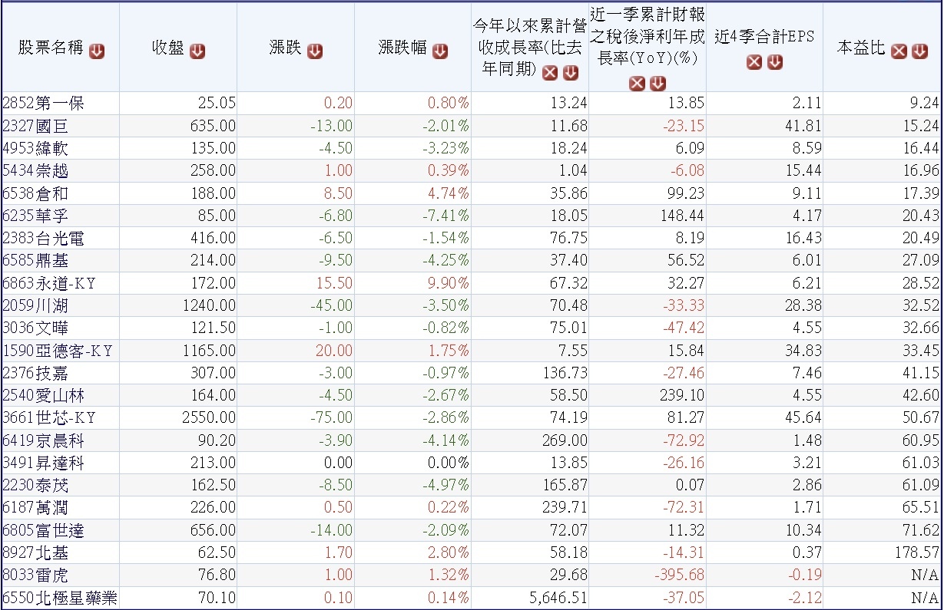The width and height of the screenshot is (944, 610).
Task: Select revenue growth 269.00 cell
Action: (x=530, y=440)
